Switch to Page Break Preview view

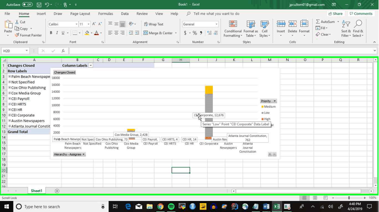(x=325, y=198)
